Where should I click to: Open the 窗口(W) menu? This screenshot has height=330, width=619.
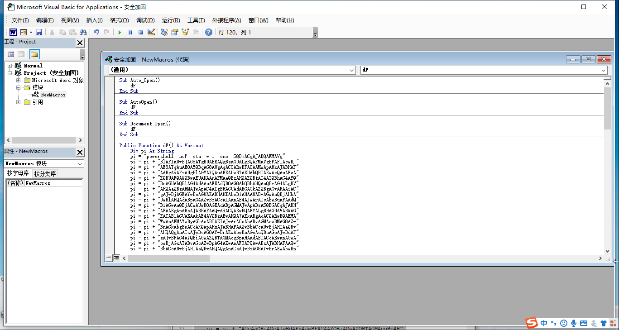point(258,20)
